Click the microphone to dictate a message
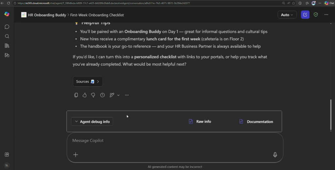The height and width of the screenshot is (170, 335). tap(275, 155)
